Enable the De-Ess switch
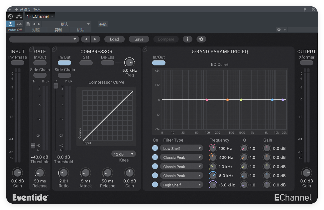 pyautogui.click(x=107, y=63)
